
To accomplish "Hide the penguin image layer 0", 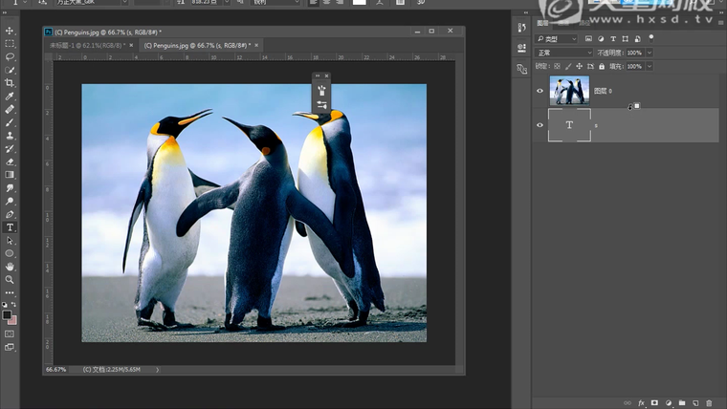I will click(x=540, y=91).
